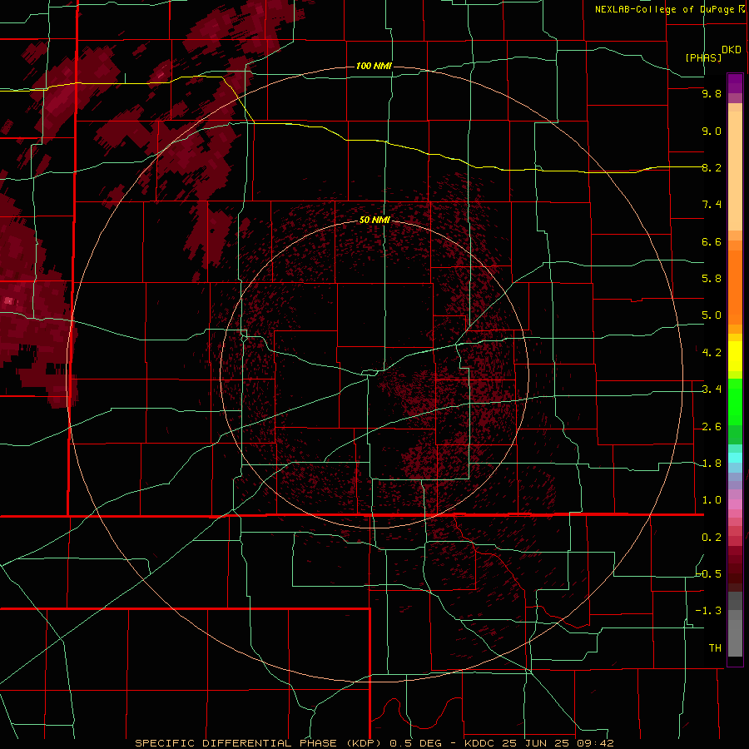Click the 7.4 scale value

pyautogui.click(x=712, y=205)
